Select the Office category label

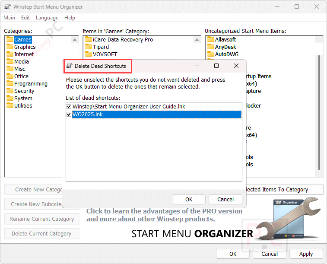(21, 76)
